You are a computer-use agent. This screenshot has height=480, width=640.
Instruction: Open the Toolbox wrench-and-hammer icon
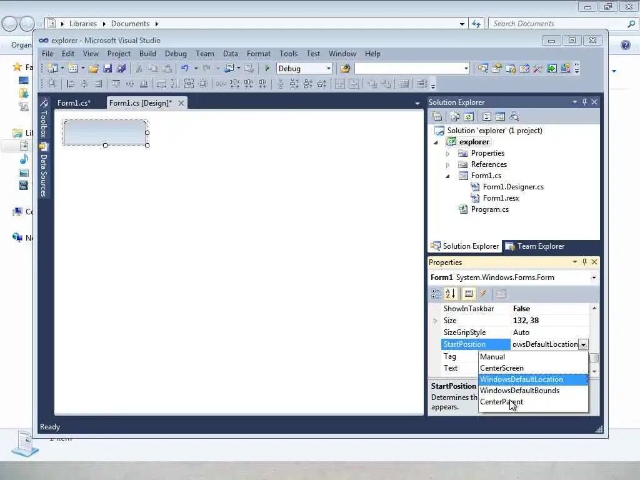538,69
